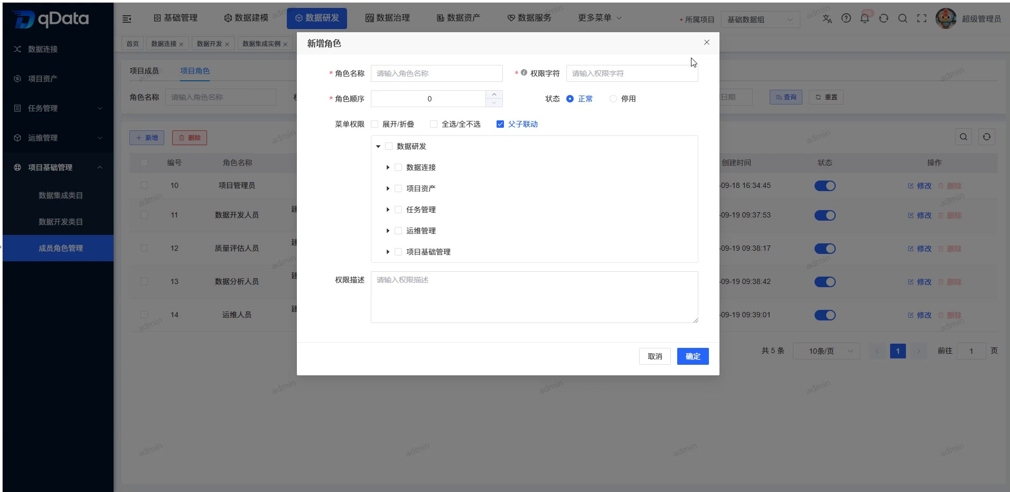This screenshot has height=492, width=1010.
Task: Collapse the 数据研发 tree node
Action: pos(378,146)
